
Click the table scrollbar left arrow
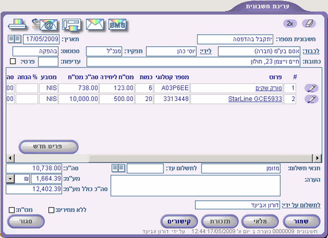10,158
